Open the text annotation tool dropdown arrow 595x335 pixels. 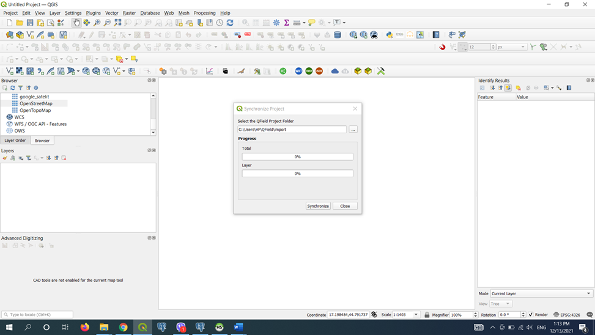[344, 23]
